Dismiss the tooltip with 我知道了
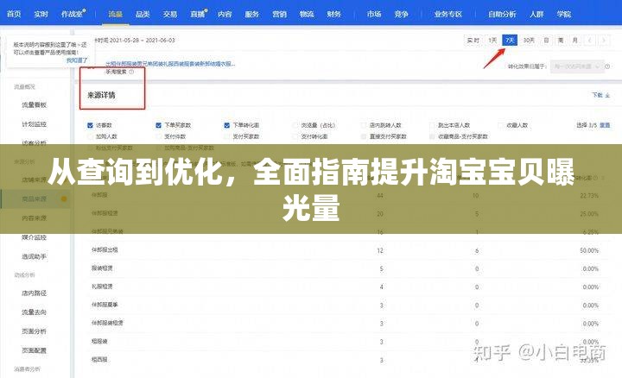The image size is (622, 378). point(77,60)
